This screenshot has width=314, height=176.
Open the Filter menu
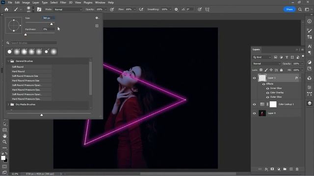(x=63, y=2)
